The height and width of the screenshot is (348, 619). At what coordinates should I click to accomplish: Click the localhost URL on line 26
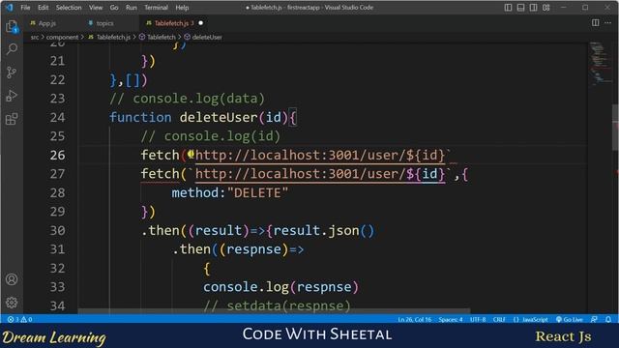[x=320, y=155]
